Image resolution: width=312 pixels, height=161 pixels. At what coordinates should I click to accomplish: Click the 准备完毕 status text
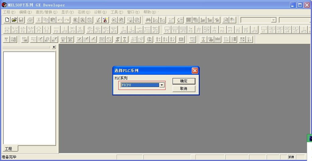point(9,157)
